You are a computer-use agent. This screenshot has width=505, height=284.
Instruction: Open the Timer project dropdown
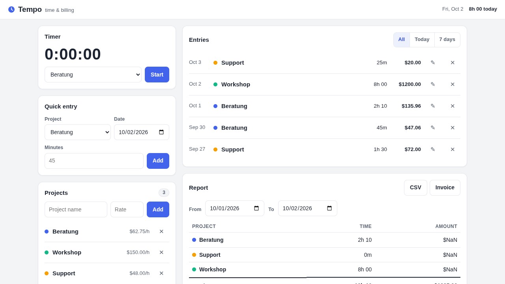93,75
